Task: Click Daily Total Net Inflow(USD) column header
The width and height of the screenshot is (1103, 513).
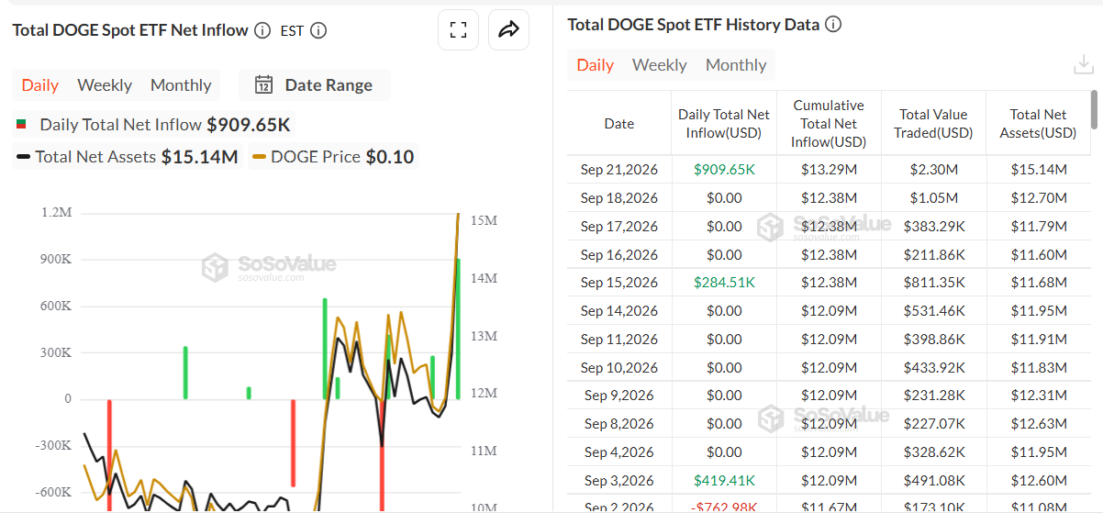Action: tap(724, 124)
